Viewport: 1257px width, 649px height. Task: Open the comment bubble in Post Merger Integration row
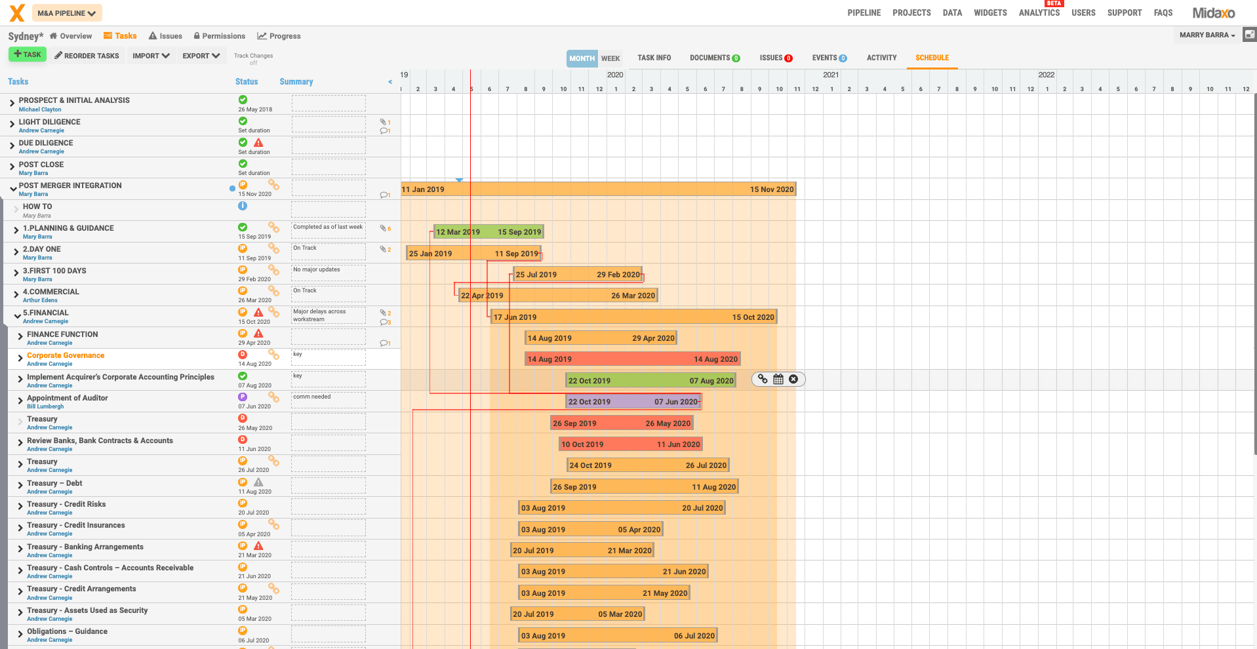click(384, 195)
